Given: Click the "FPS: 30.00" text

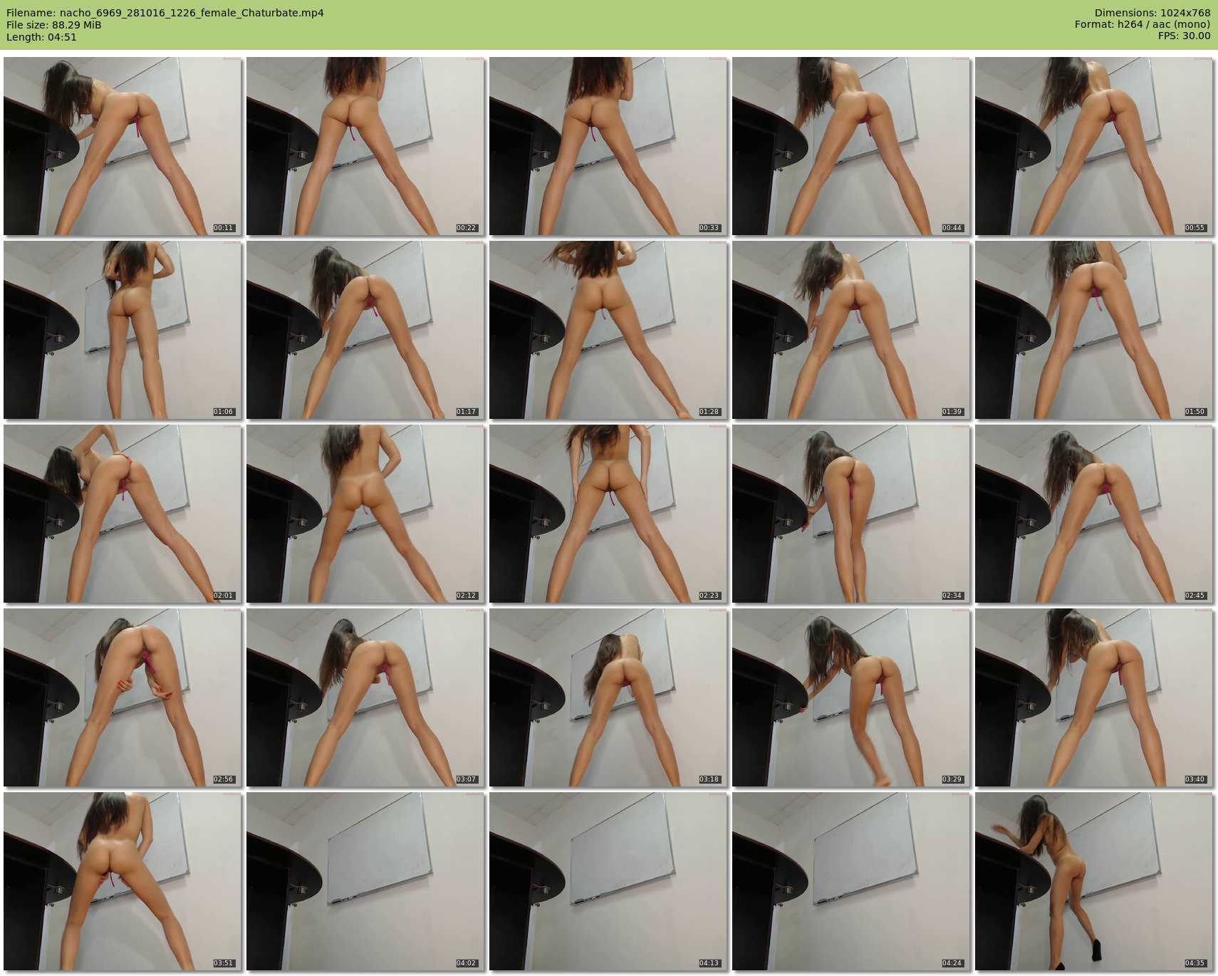Looking at the screenshot, I should 1184,37.
